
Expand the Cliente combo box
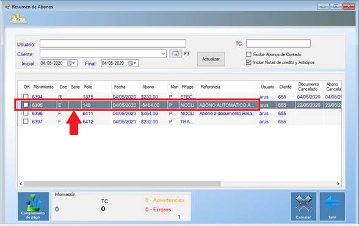pos(163,54)
